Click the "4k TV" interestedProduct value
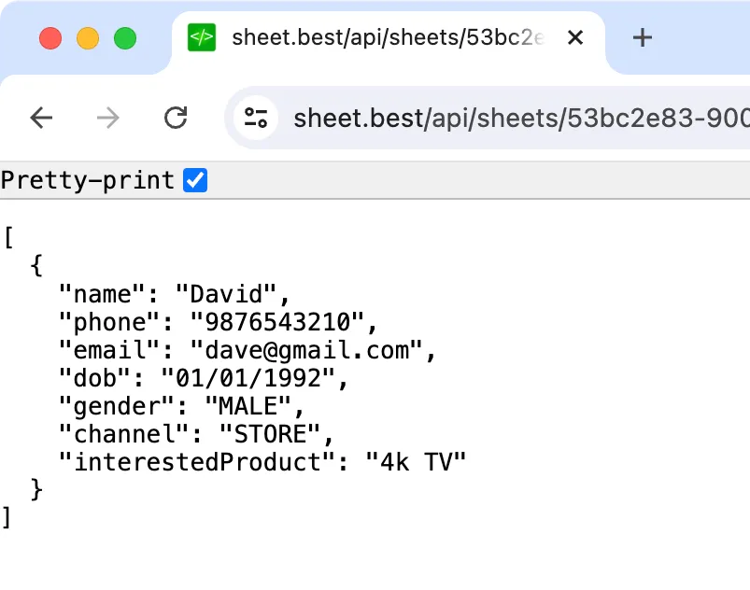This screenshot has width=750, height=590. [x=416, y=461]
